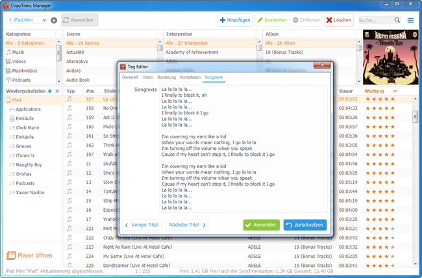Viewport: 422px width, 278px height.
Task: Open the Cheb Mami playlist
Action: (x=33, y=128)
